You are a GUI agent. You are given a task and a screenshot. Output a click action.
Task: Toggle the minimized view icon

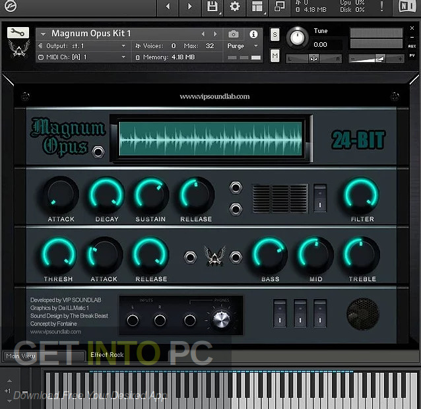(279, 6)
